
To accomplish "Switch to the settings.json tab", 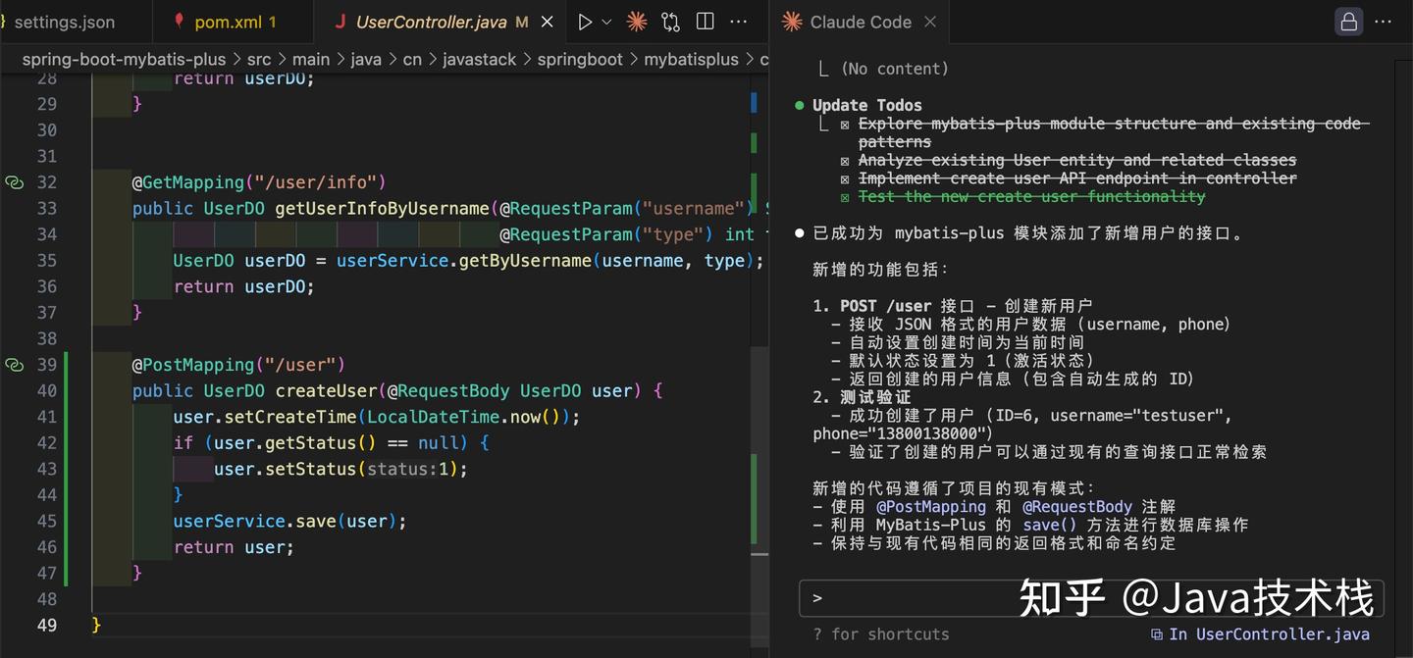I will (67, 20).
